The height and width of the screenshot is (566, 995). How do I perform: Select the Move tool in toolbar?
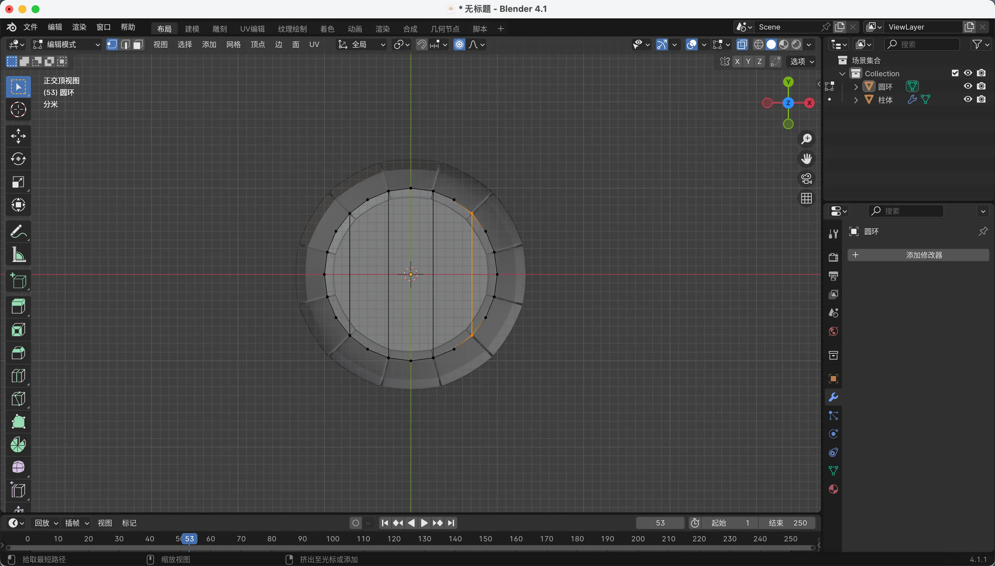[18, 136]
